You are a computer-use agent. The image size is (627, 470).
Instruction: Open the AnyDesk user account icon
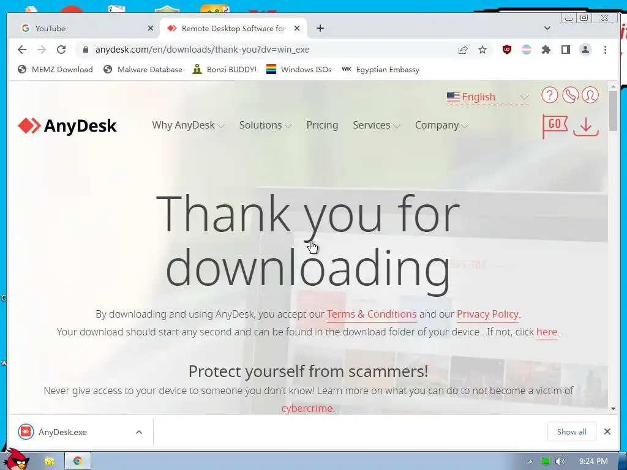pyautogui.click(x=590, y=95)
